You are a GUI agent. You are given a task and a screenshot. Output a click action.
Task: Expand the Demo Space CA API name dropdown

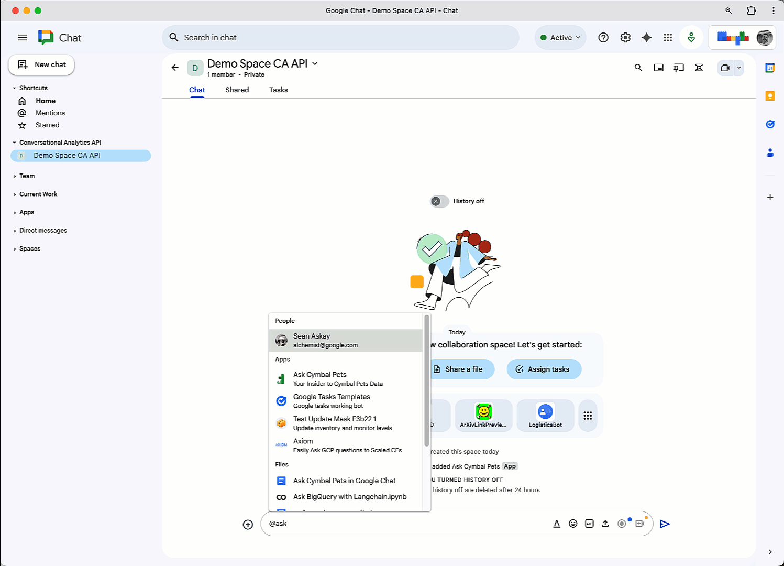coord(315,63)
